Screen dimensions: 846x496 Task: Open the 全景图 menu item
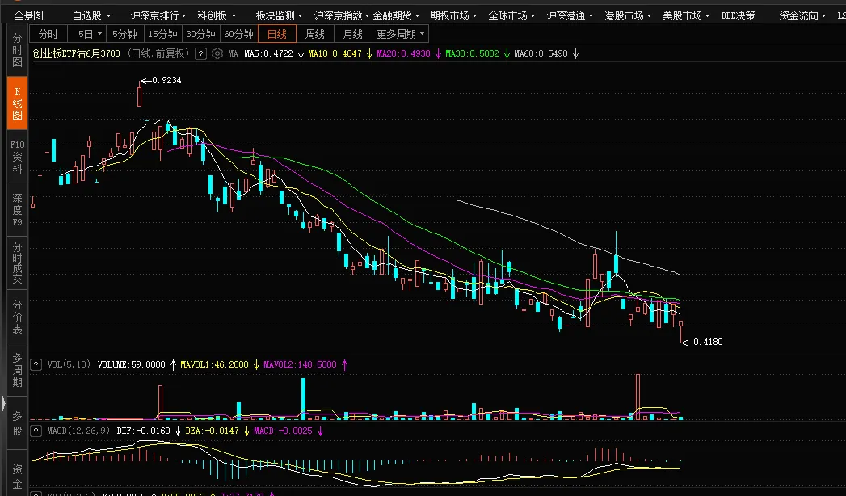[x=28, y=15]
